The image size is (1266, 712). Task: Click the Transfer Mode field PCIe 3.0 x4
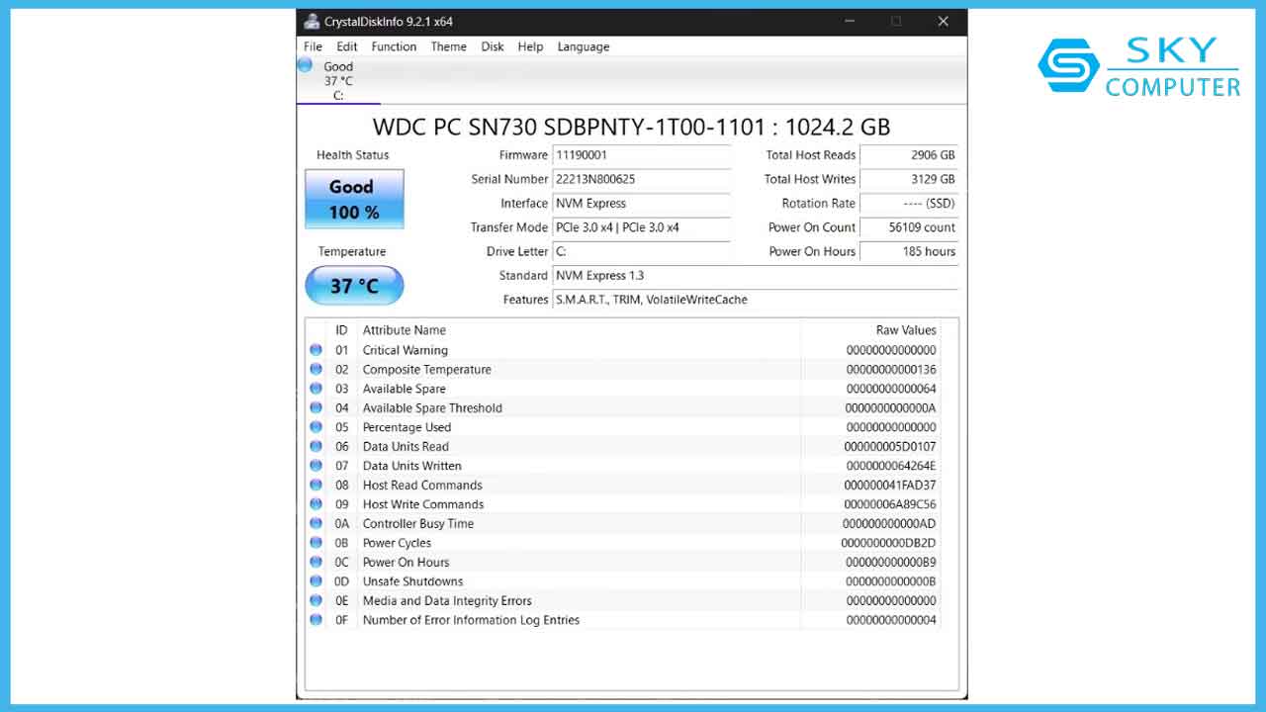click(641, 227)
